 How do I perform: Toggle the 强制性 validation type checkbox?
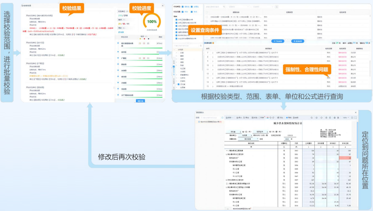tap(182, 7)
